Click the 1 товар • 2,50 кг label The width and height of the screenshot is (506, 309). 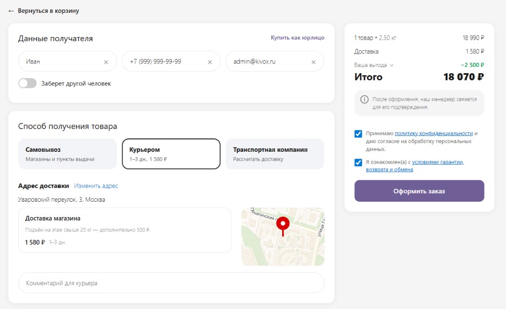point(376,38)
